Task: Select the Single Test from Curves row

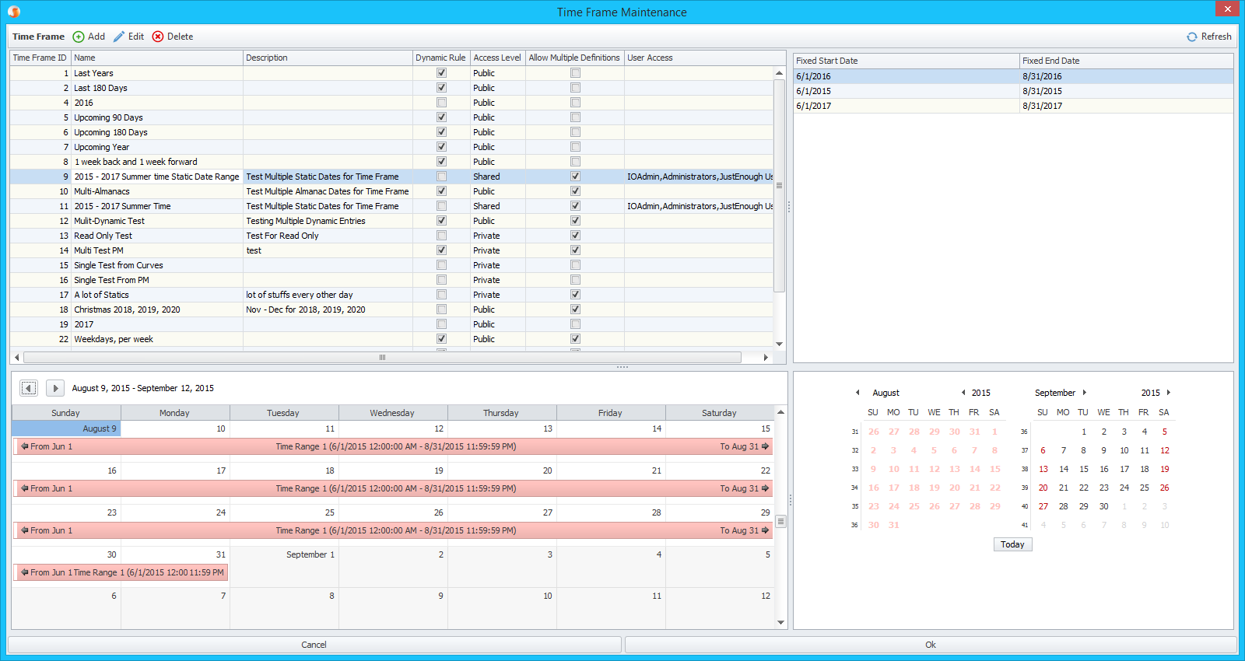Action: (391, 265)
